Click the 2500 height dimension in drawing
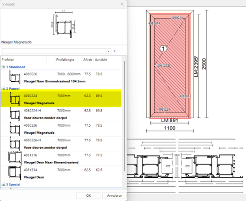This screenshot has height=201, width=246. [204, 64]
